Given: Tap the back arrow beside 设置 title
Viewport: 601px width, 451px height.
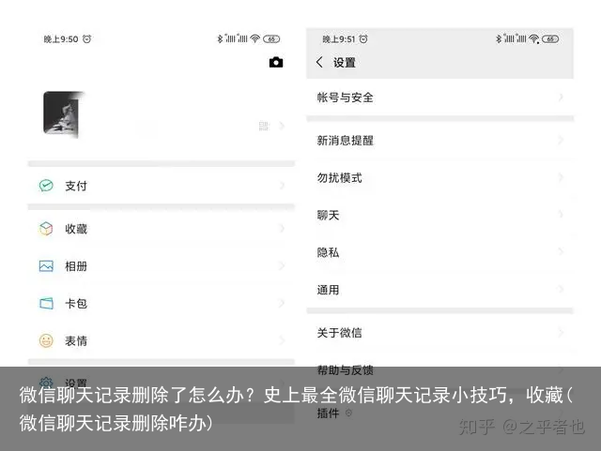Looking at the screenshot, I should pos(319,62).
